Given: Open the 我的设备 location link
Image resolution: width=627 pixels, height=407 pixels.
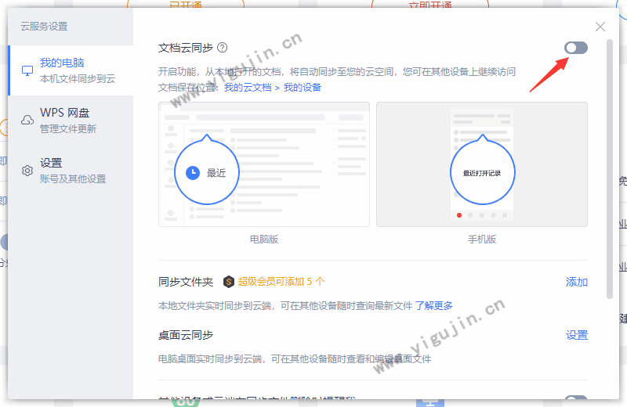Looking at the screenshot, I should (x=303, y=87).
